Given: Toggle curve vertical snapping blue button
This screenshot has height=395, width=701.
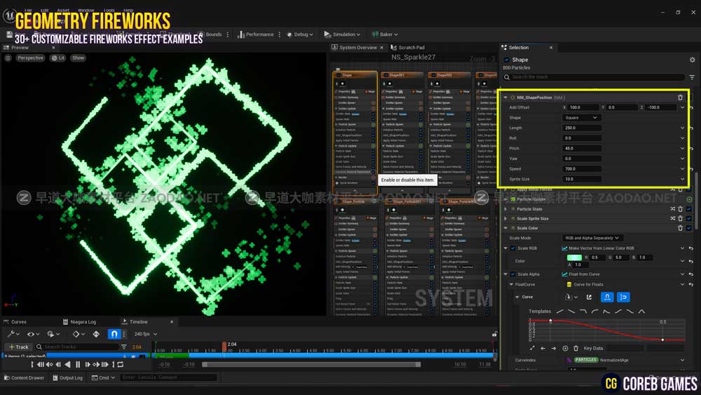Looking at the screenshot, I should coord(623,297).
